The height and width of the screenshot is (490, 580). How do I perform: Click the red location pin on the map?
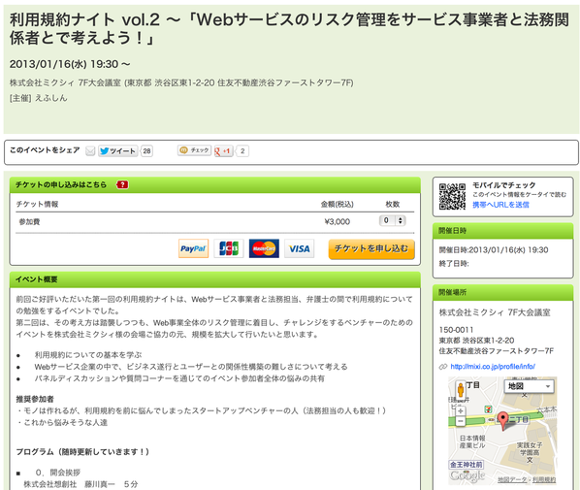click(502, 421)
